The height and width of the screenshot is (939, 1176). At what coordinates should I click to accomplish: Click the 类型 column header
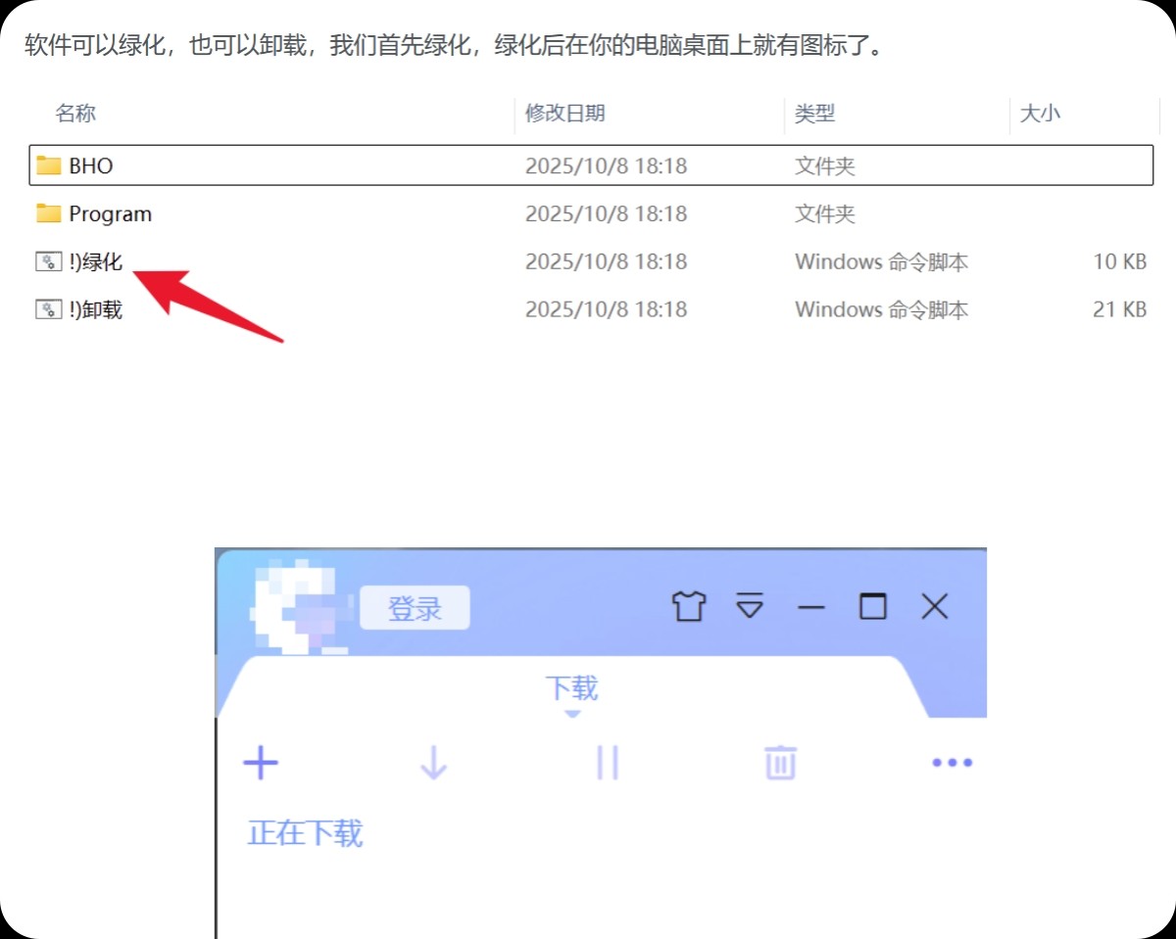tap(814, 114)
